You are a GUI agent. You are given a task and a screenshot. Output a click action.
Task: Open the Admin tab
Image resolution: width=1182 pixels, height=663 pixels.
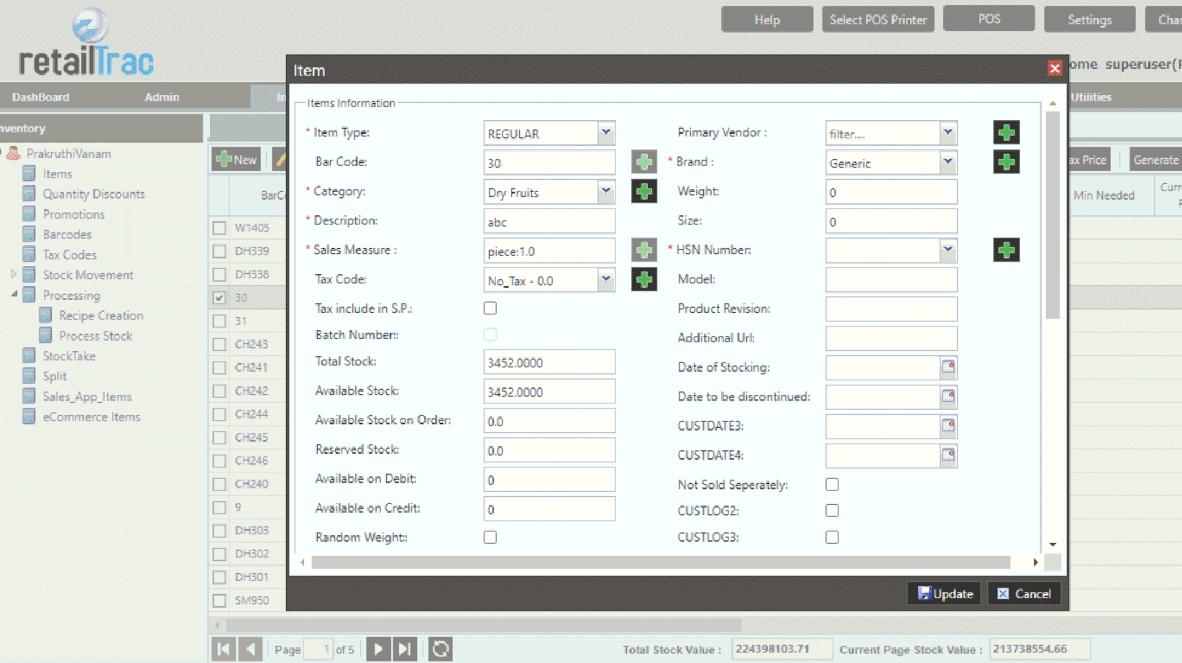tap(162, 97)
